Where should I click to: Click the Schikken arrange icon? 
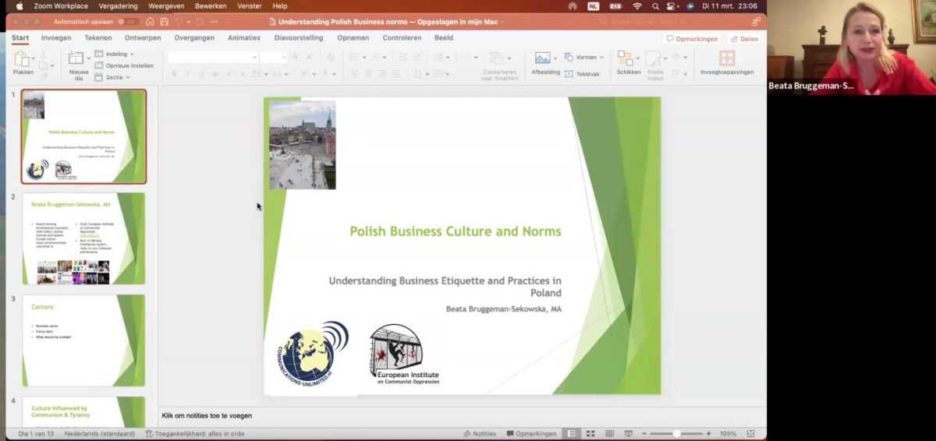[x=626, y=59]
